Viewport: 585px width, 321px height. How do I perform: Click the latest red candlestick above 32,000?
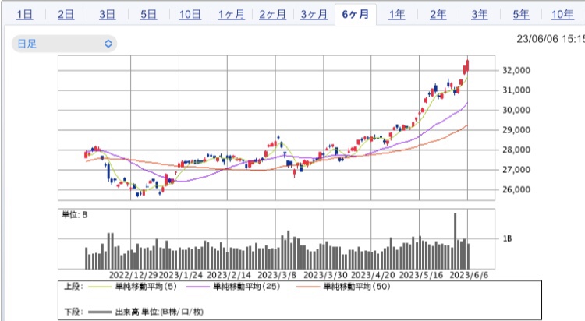pyautogui.click(x=467, y=65)
